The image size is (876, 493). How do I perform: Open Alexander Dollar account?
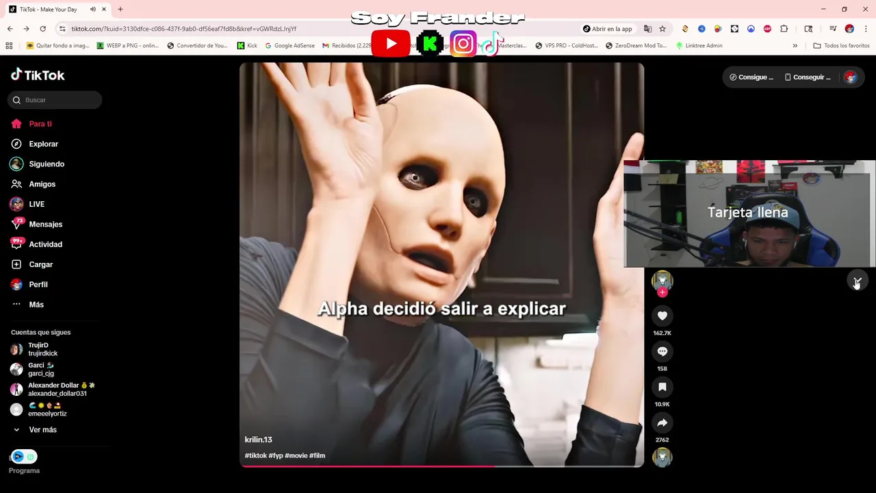51,390
